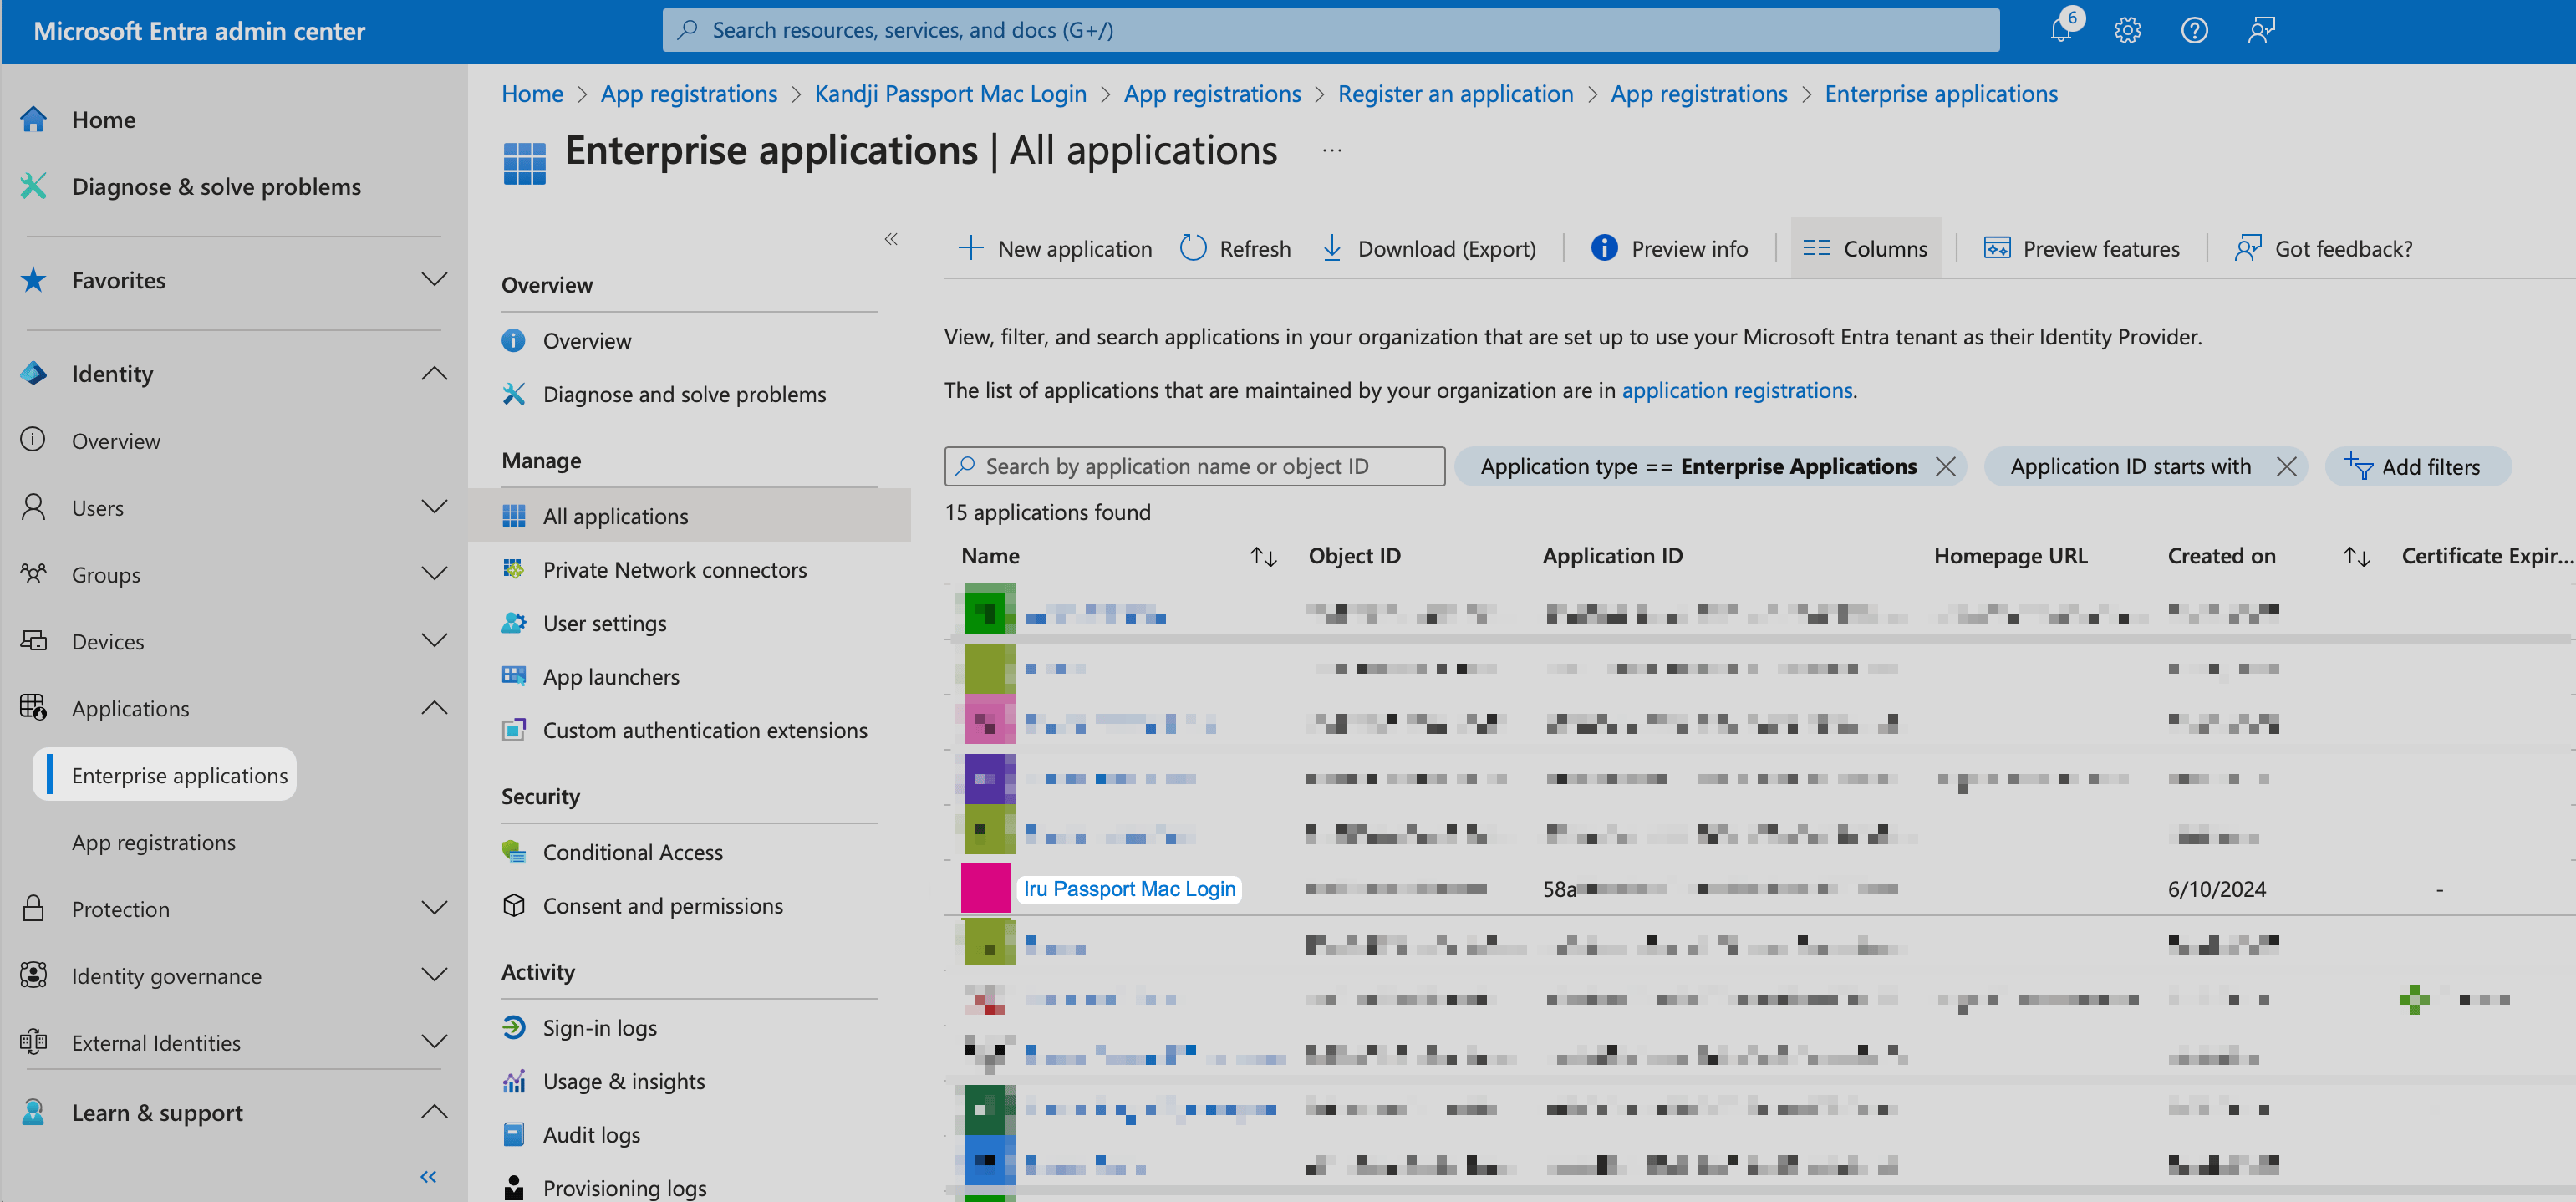Go to Register an application breadcrumb
Screen dimensions: 2576x1202
(1455, 94)
